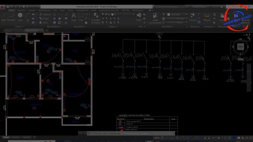
Task: Click the keyword search field in title bar
Action: tap(169, 7)
